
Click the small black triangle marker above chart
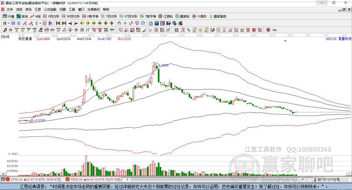285,41
